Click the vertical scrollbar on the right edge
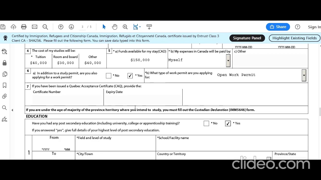 point(320,112)
